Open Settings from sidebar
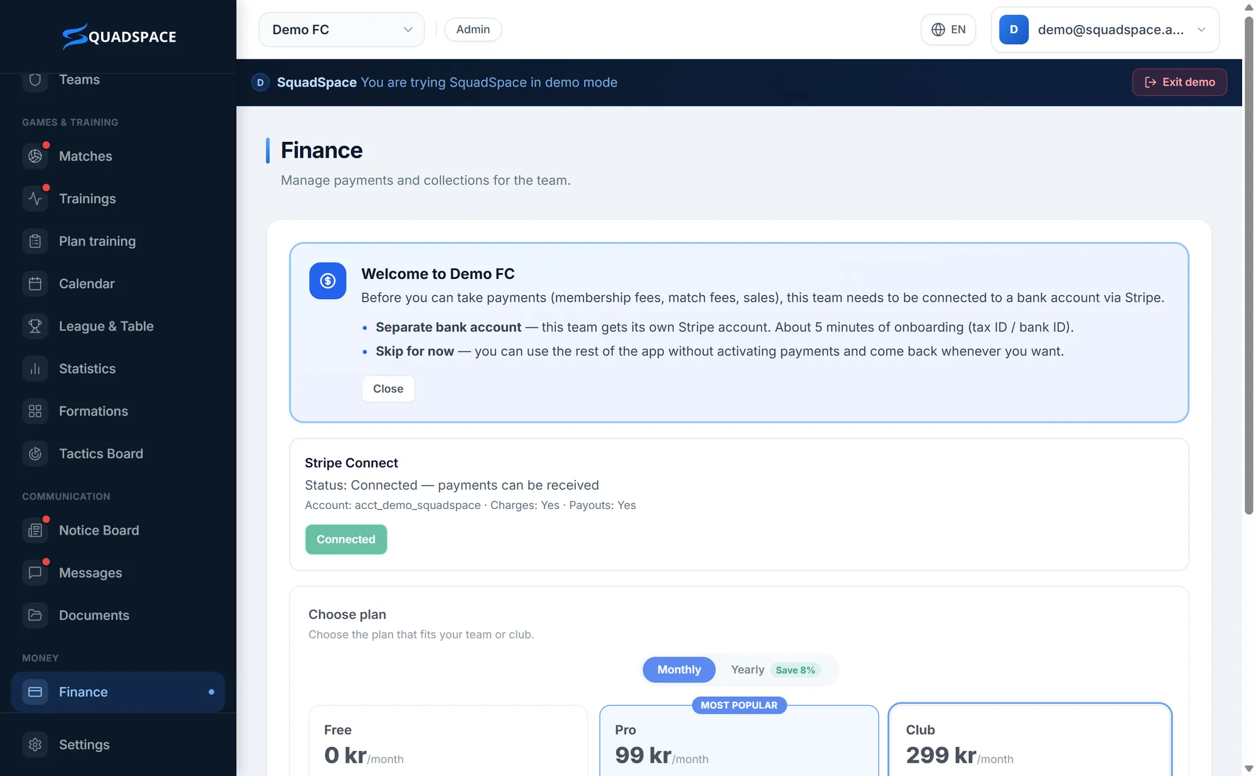The width and height of the screenshot is (1256, 776). click(x=118, y=745)
